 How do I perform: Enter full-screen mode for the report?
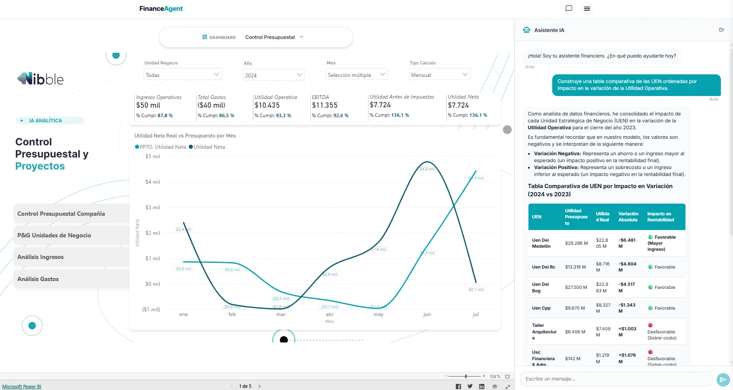point(508,387)
